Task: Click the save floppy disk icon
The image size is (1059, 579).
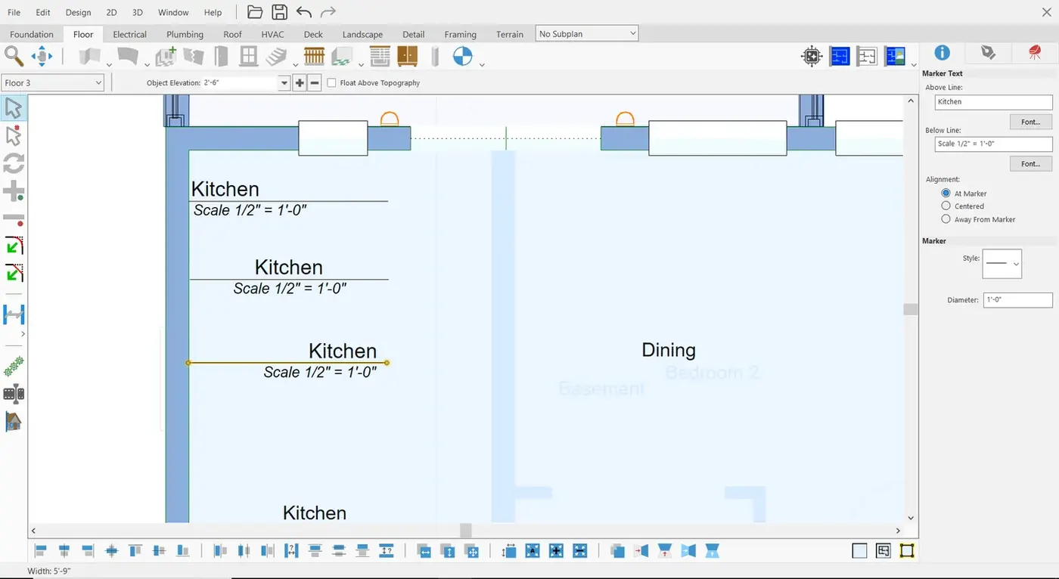Action: click(279, 12)
